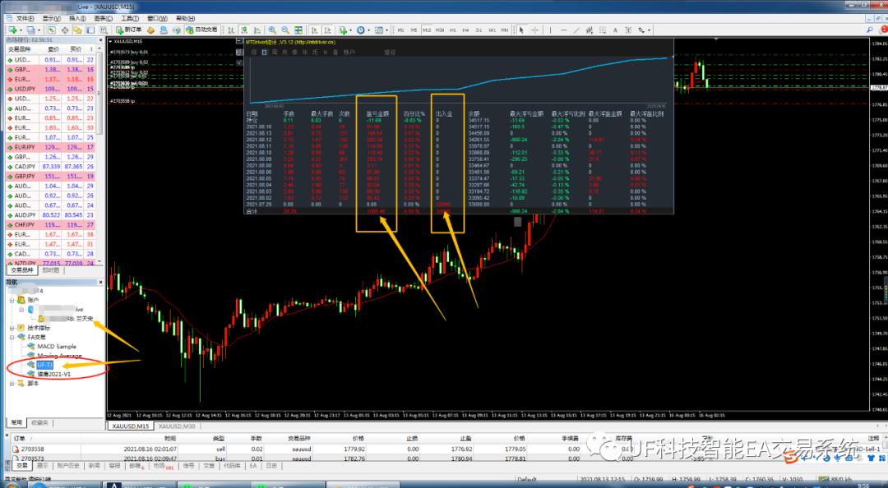The width and height of the screenshot is (888, 488).
Task: Collapse the EA交易 node in Navigator
Action: tap(12, 337)
